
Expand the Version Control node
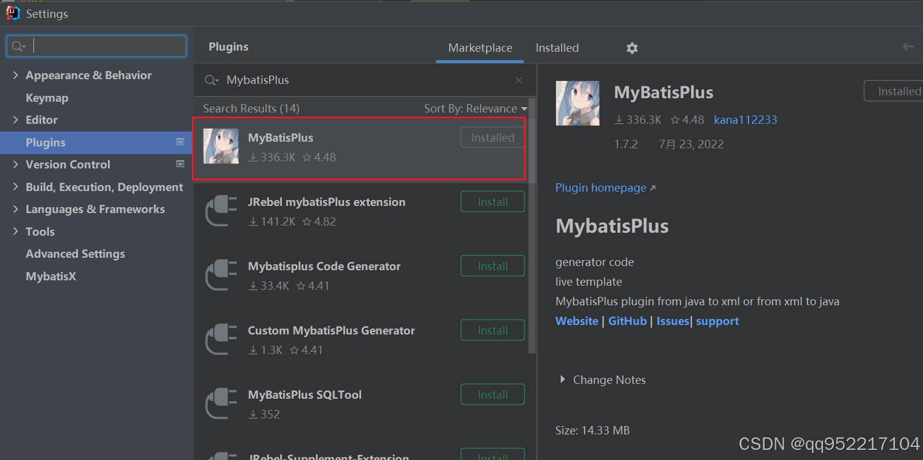(15, 164)
